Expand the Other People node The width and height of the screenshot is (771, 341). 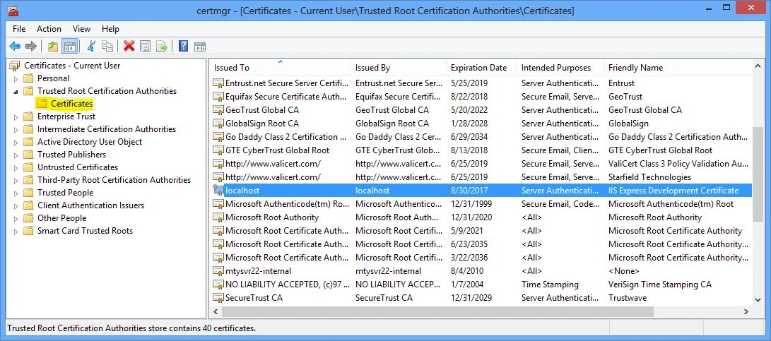(16, 219)
